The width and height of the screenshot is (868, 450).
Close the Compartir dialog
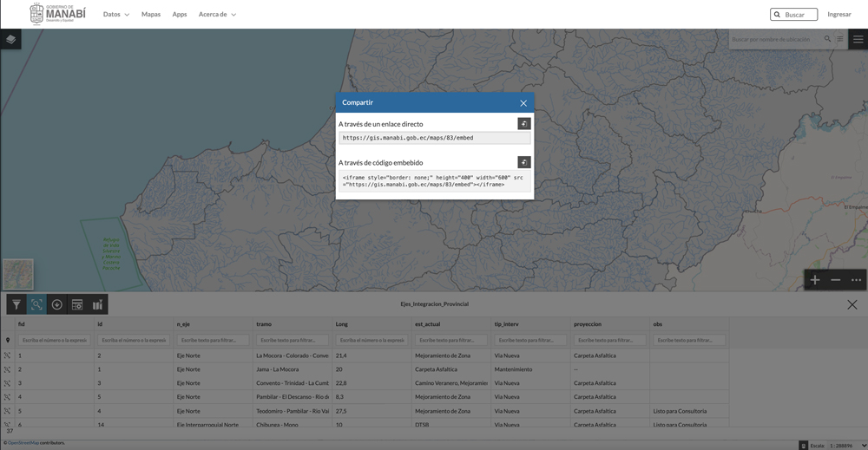point(523,103)
